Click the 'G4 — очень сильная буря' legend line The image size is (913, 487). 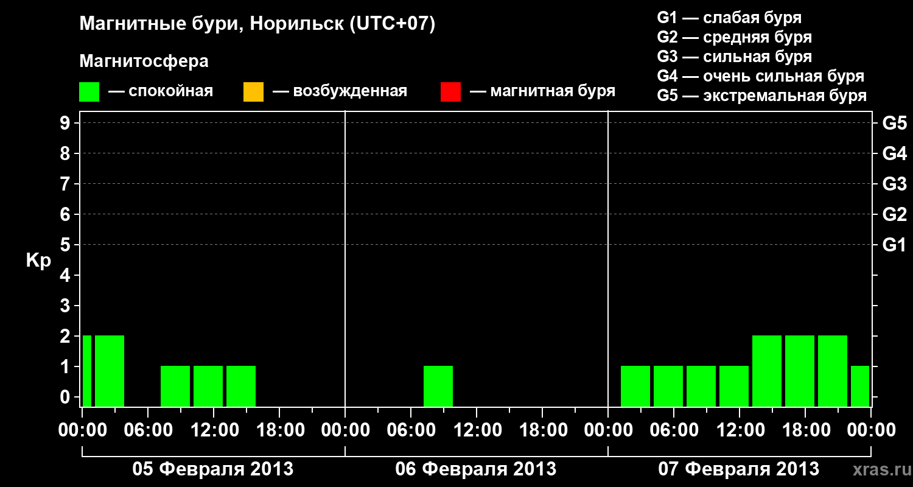(760, 76)
